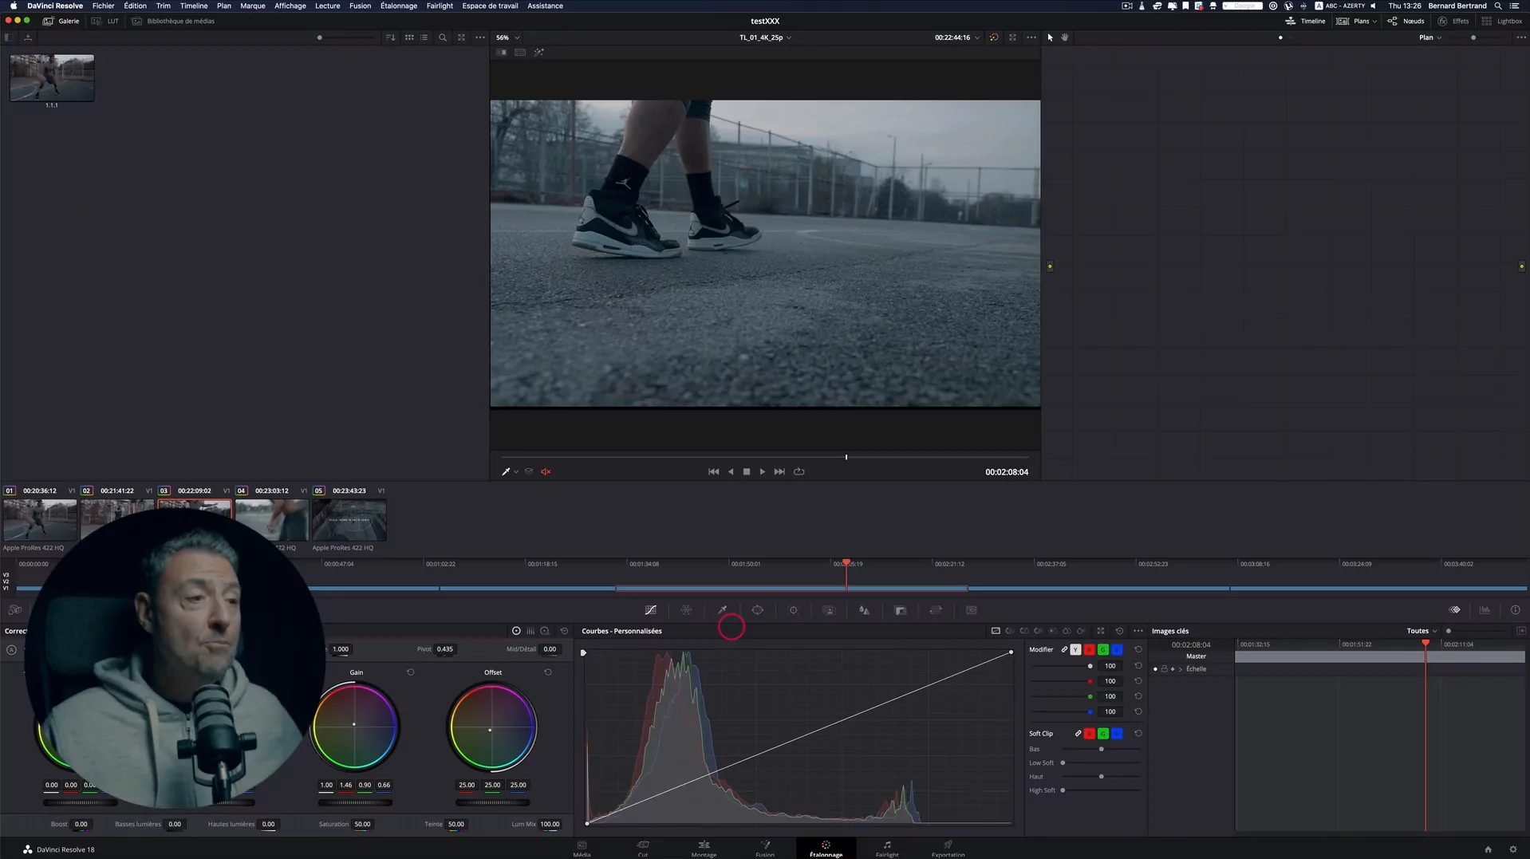Toggle blue channel in Modifier row

tap(1117, 650)
